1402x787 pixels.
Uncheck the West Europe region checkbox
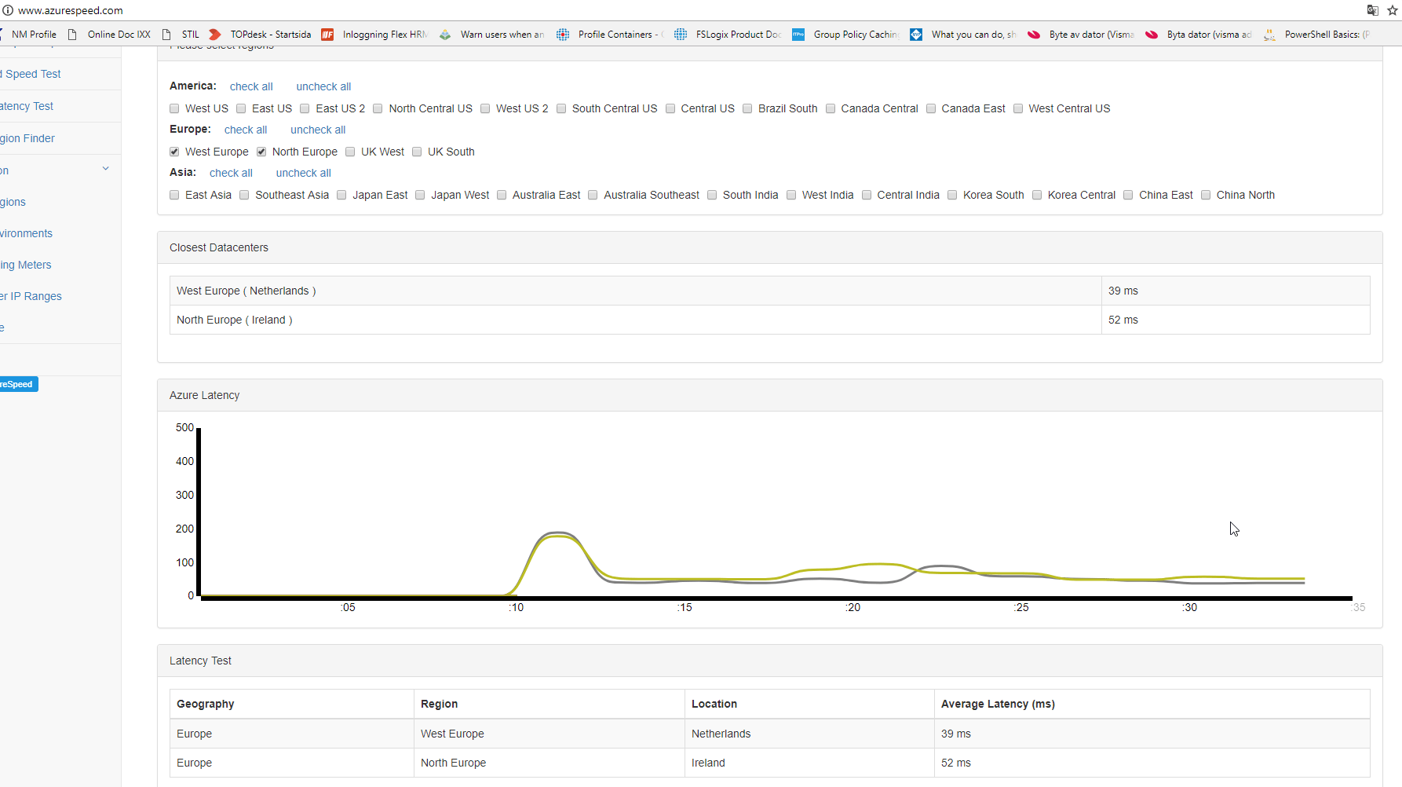174,152
